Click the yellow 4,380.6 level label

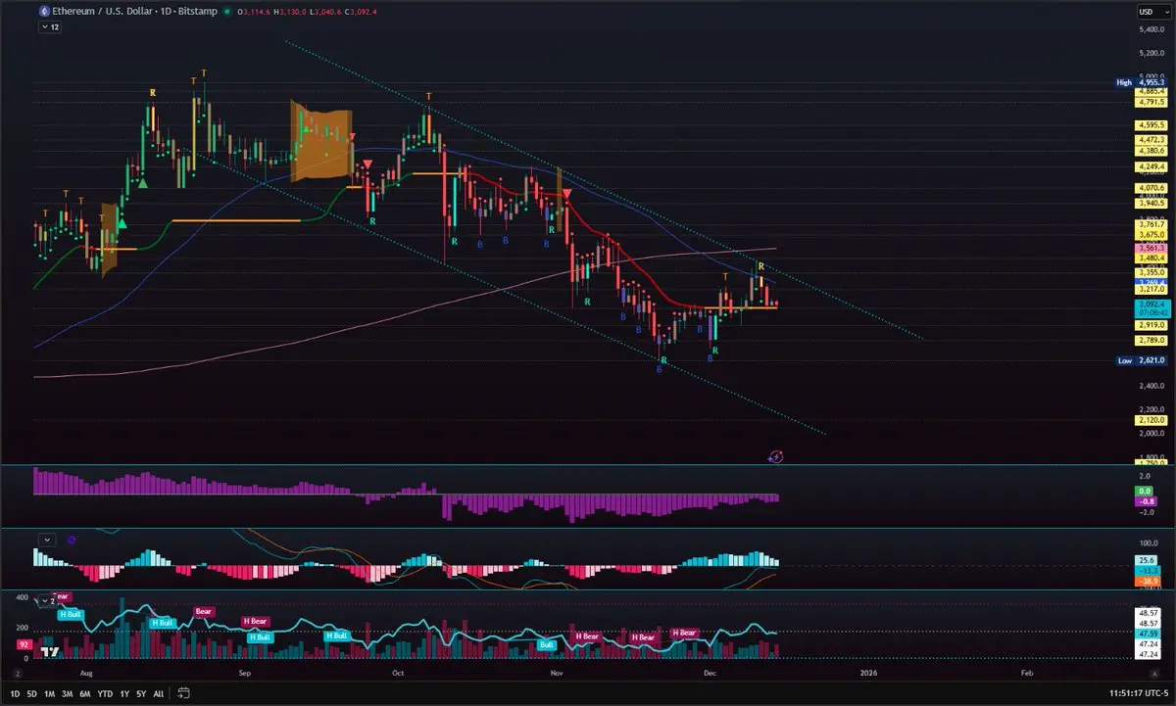click(x=1150, y=151)
